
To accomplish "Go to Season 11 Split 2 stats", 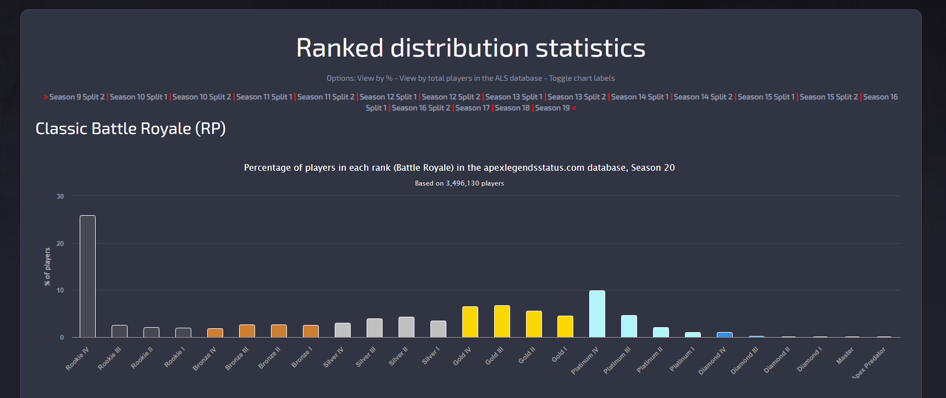I will [x=325, y=97].
